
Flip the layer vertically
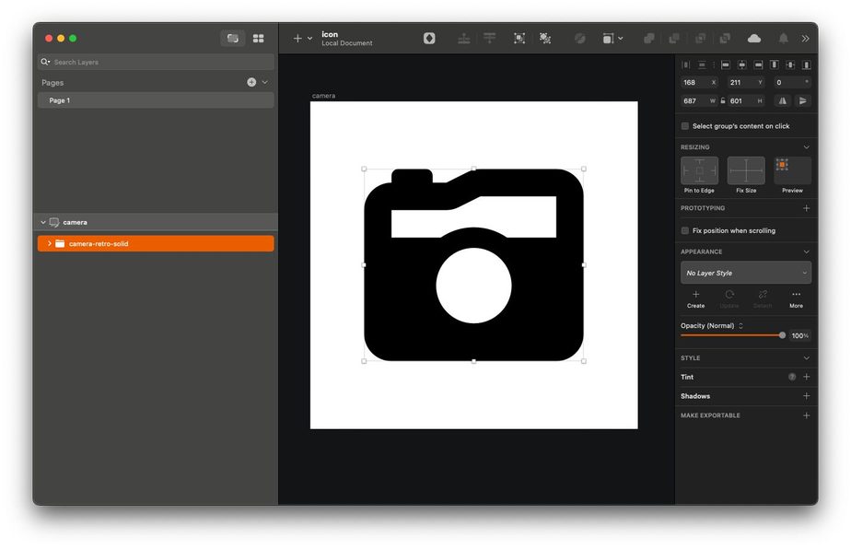point(803,100)
